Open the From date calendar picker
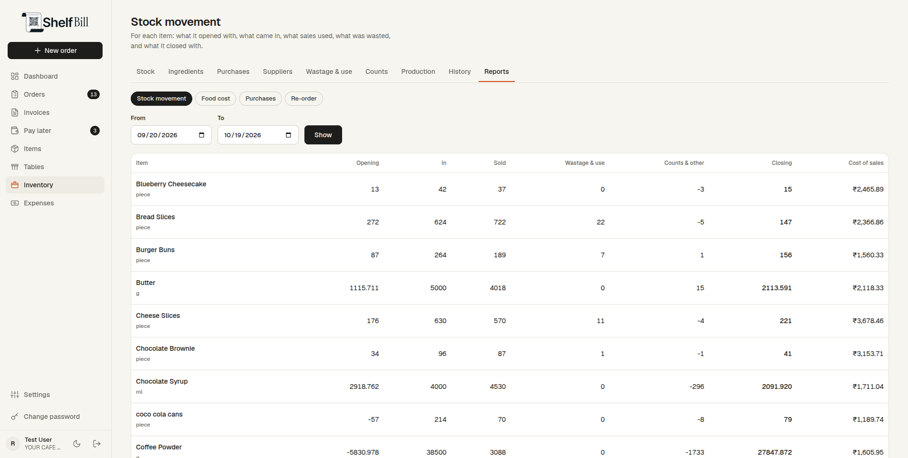Screen dimensions: 908x458 201,135
